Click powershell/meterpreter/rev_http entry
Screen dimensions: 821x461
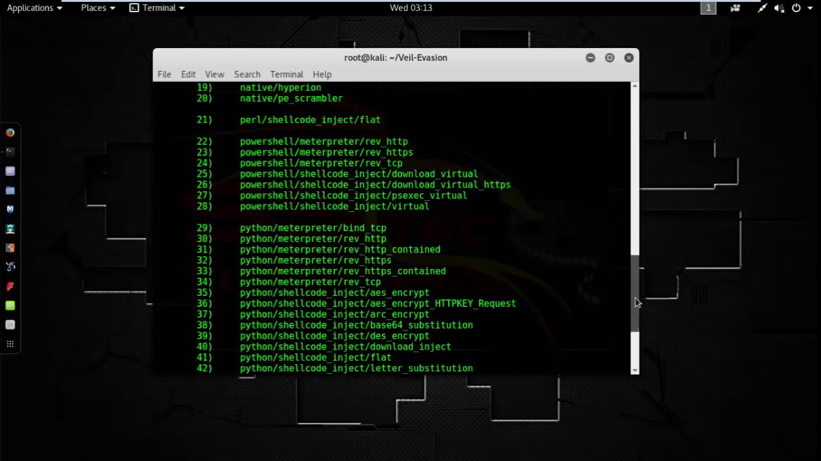(x=324, y=142)
